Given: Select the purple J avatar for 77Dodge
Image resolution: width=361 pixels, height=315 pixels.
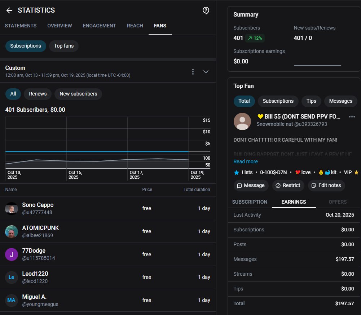Looking at the screenshot, I should [x=12, y=254].
